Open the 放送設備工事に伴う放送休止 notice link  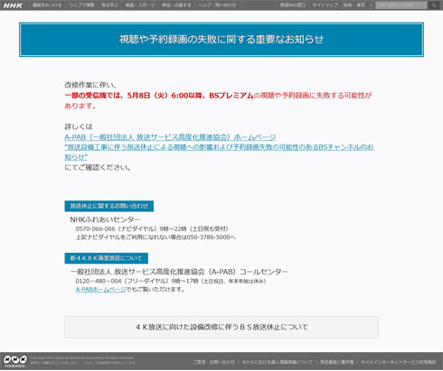coord(219,152)
